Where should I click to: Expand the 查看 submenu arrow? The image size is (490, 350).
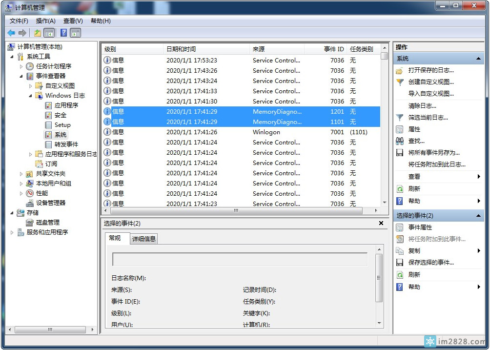(479, 177)
